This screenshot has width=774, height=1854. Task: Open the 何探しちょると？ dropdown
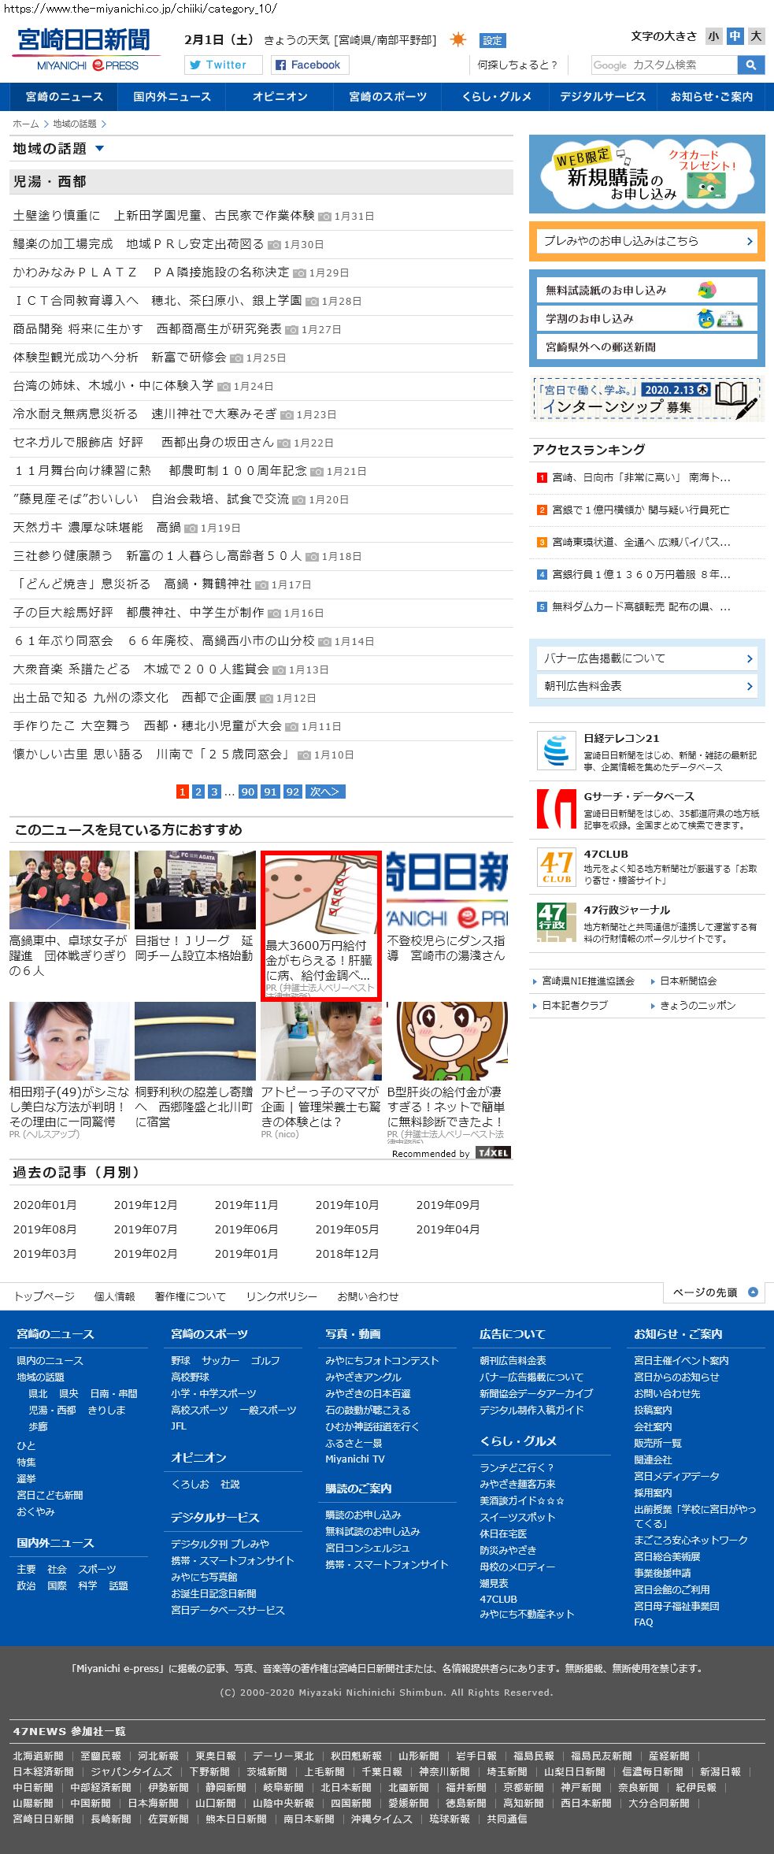517,65
